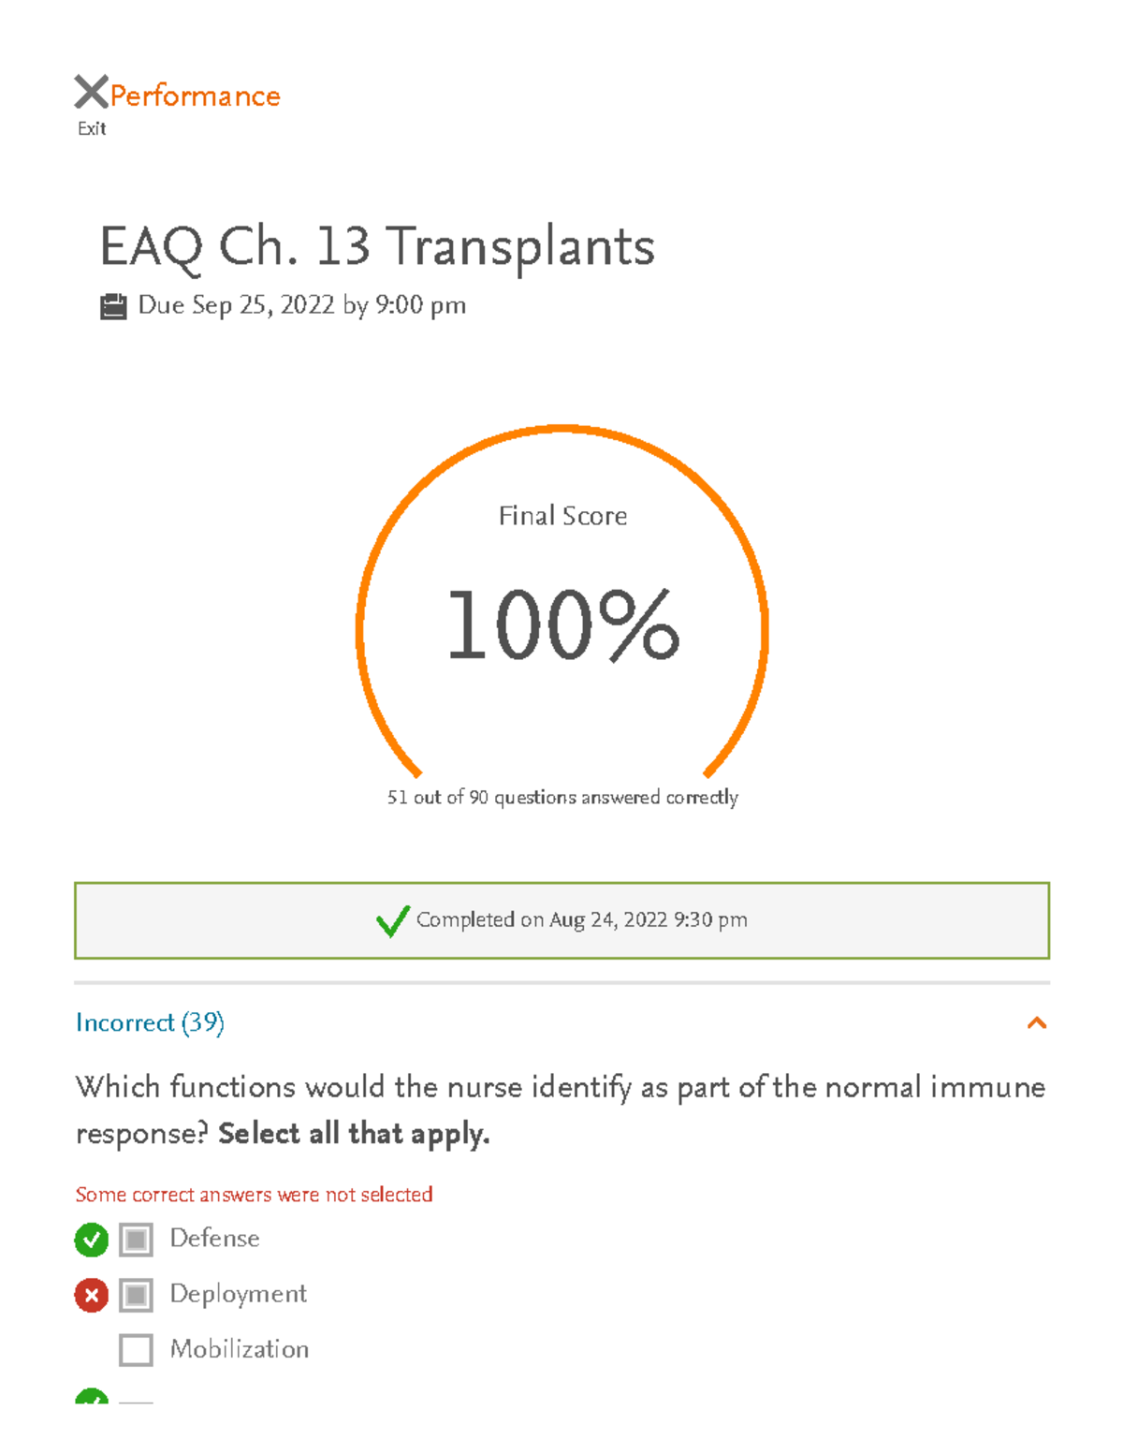Screen dimensions: 1123x1454
Task: Collapse the Incorrect (39) section chevron
Action: pos(1035,1024)
